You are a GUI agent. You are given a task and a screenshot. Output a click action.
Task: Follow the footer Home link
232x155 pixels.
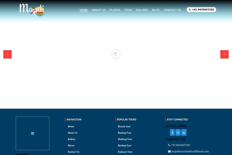coord(71,126)
